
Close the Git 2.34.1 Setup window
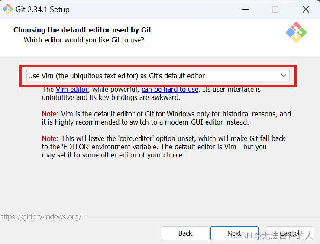[x=306, y=10]
